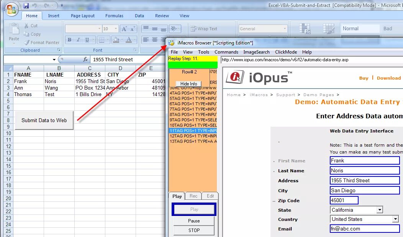This screenshot has height=237, width=403.
Task: Click the Font Color letter A icon
Action: (129, 40)
